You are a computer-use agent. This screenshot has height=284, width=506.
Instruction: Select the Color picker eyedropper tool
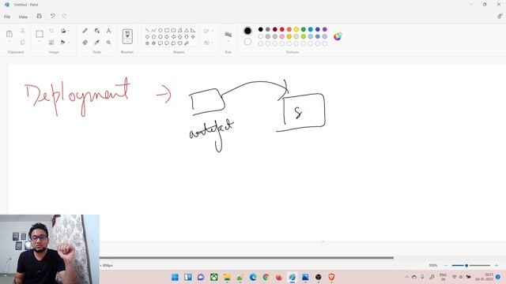(96, 42)
